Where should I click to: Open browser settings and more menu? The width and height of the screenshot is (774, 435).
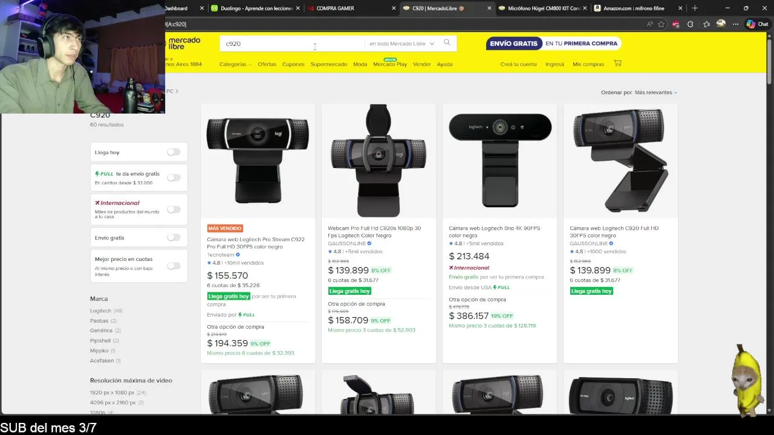click(x=735, y=24)
